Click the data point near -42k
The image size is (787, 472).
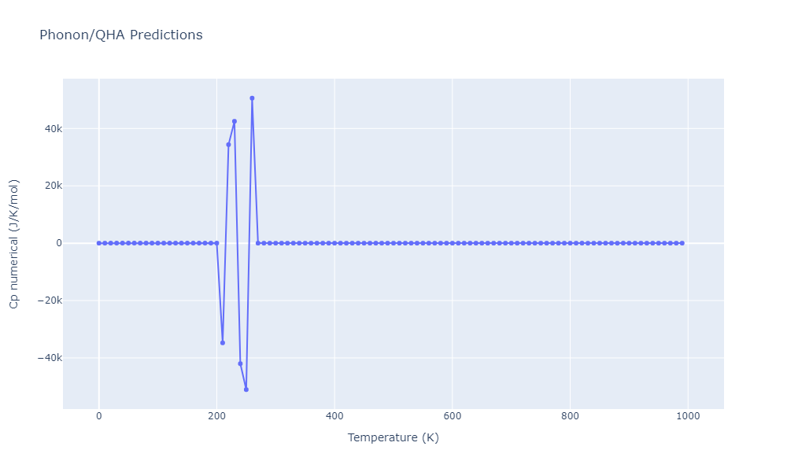(240, 363)
